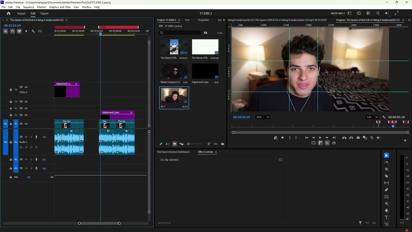412x232 pixels.
Task: Open the button editor plus icon
Action: click(x=405, y=140)
